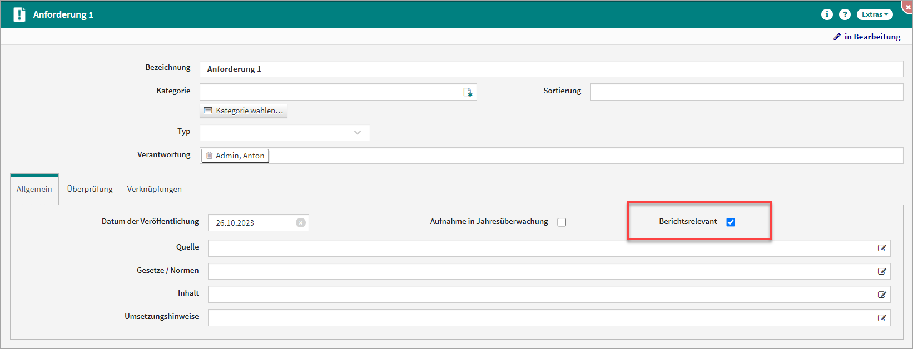Click into the Sortierung input field
Image resolution: width=913 pixels, height=349 pixels.
coord(746,92)
